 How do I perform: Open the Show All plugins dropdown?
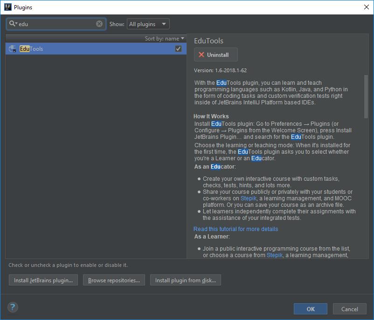[148, 24]
